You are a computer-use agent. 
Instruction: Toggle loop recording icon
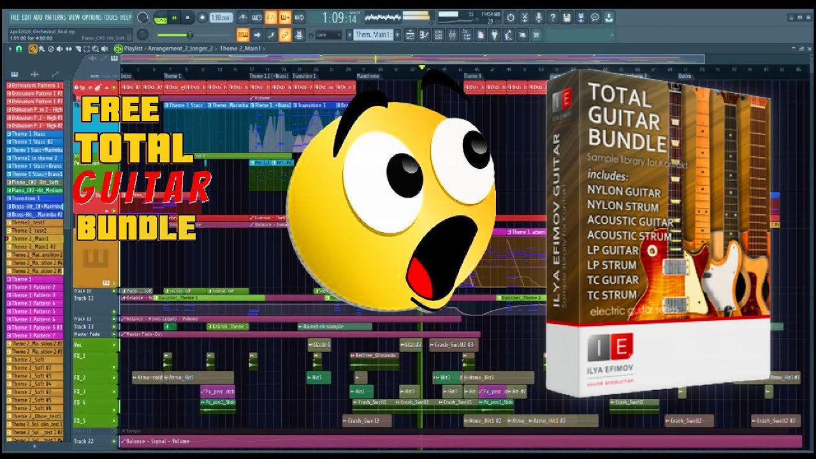[x=299, y=17]
